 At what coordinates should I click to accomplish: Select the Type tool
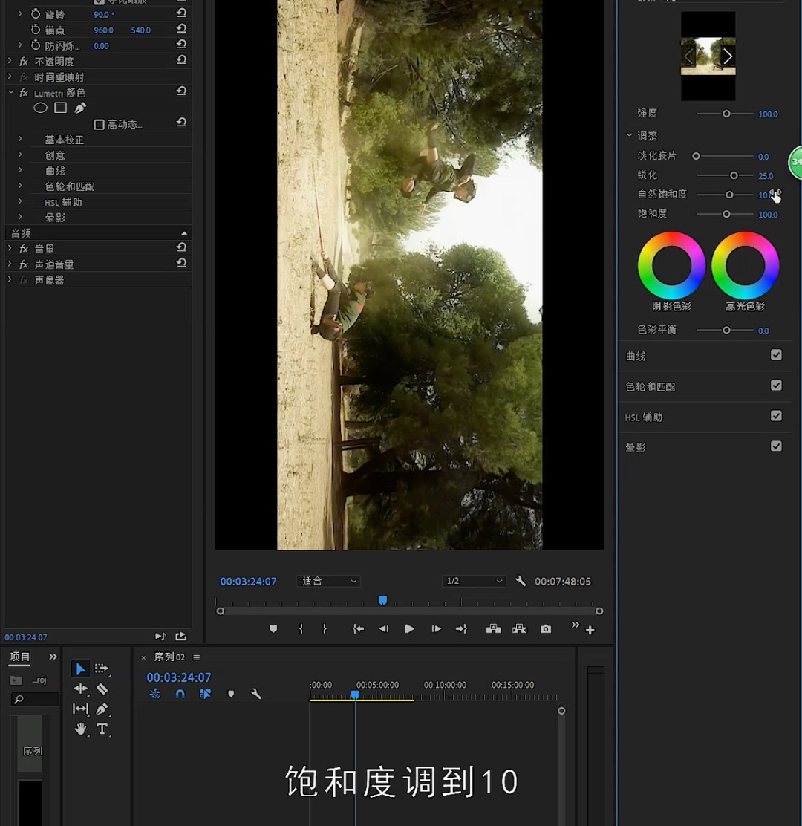point(102,729)
